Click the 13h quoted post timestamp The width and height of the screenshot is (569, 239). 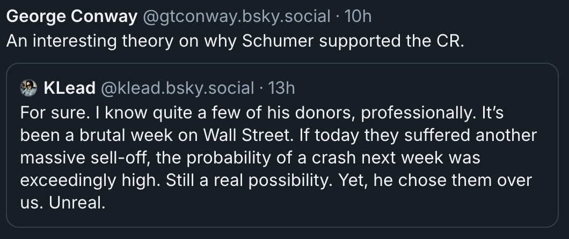coord(281,88)
